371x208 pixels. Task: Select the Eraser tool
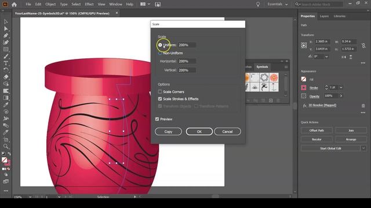(x=6, y=77)
